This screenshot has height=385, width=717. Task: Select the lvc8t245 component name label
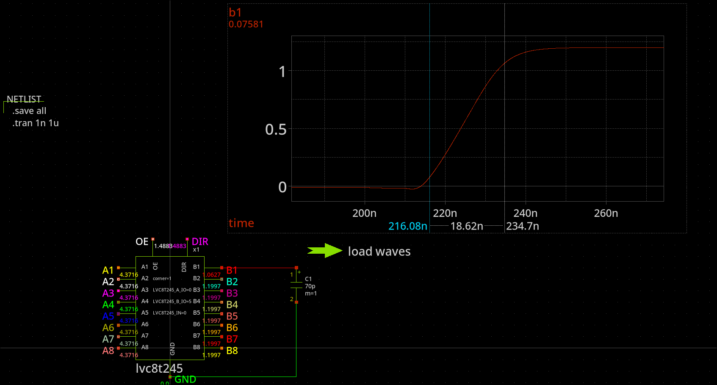pos(159,368)
